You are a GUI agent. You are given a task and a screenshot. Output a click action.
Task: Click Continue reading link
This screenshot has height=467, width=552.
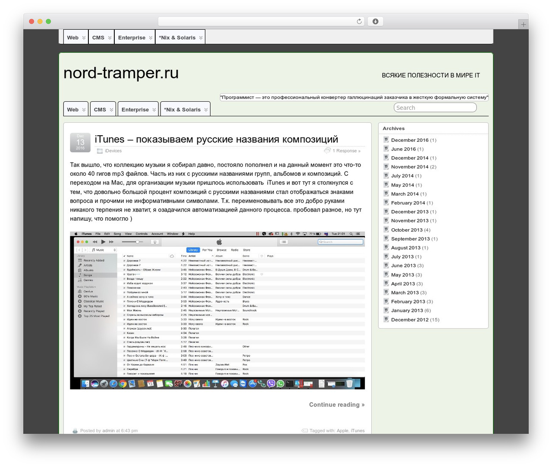pos(337,405)
